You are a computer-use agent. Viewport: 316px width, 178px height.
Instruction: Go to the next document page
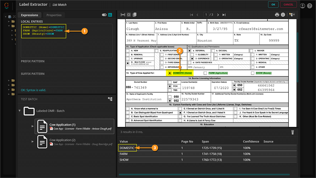[218, 15]
